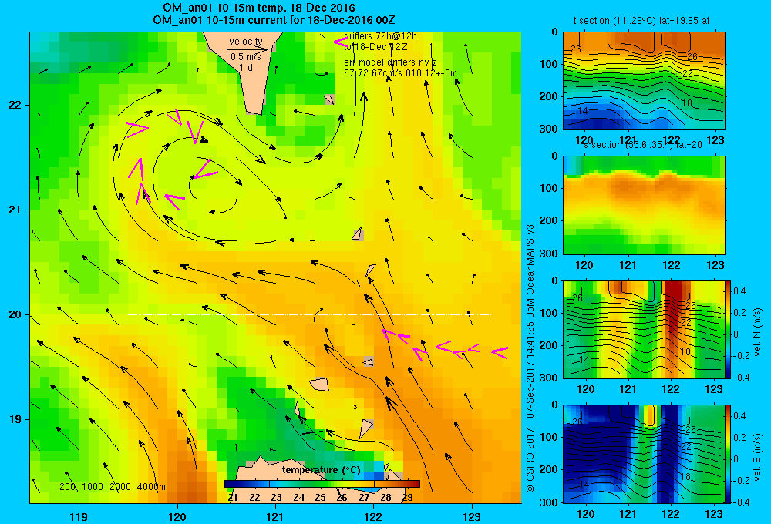771x524 pixels.
Task: Click the 's section (33.6..35.4) lat=20' title
Action: point(643,145)
